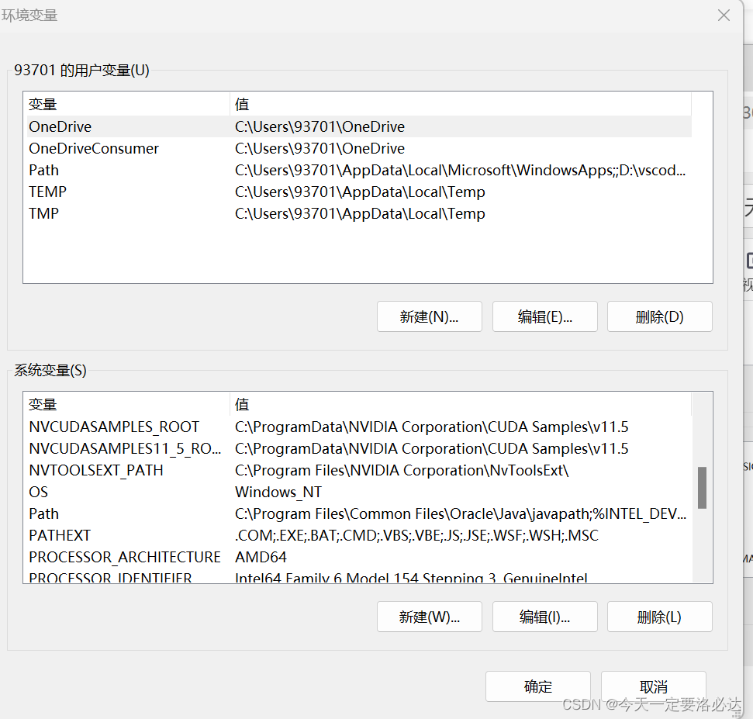753x719 pixels.
Task: Click the system variables list scrollbar
Action: tap(702, 487)
